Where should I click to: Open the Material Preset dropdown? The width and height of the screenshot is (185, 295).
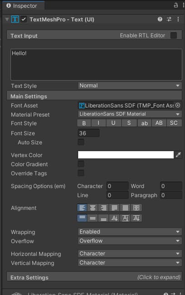(x=130, y=114)
